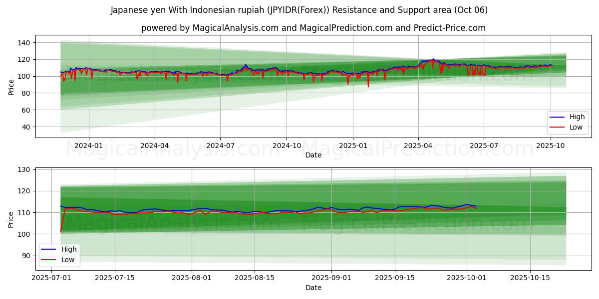Click the 2025-09-01 date tick label
This screenshot has width=599, height=299.
pyautogui.click(x=331, y=278)
